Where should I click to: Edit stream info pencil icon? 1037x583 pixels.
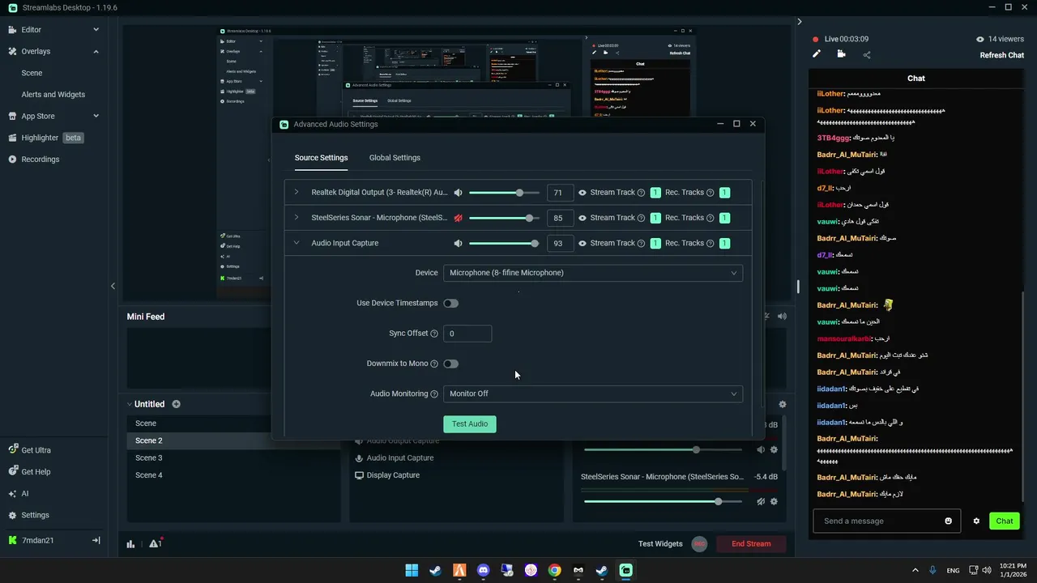point(817,54)
